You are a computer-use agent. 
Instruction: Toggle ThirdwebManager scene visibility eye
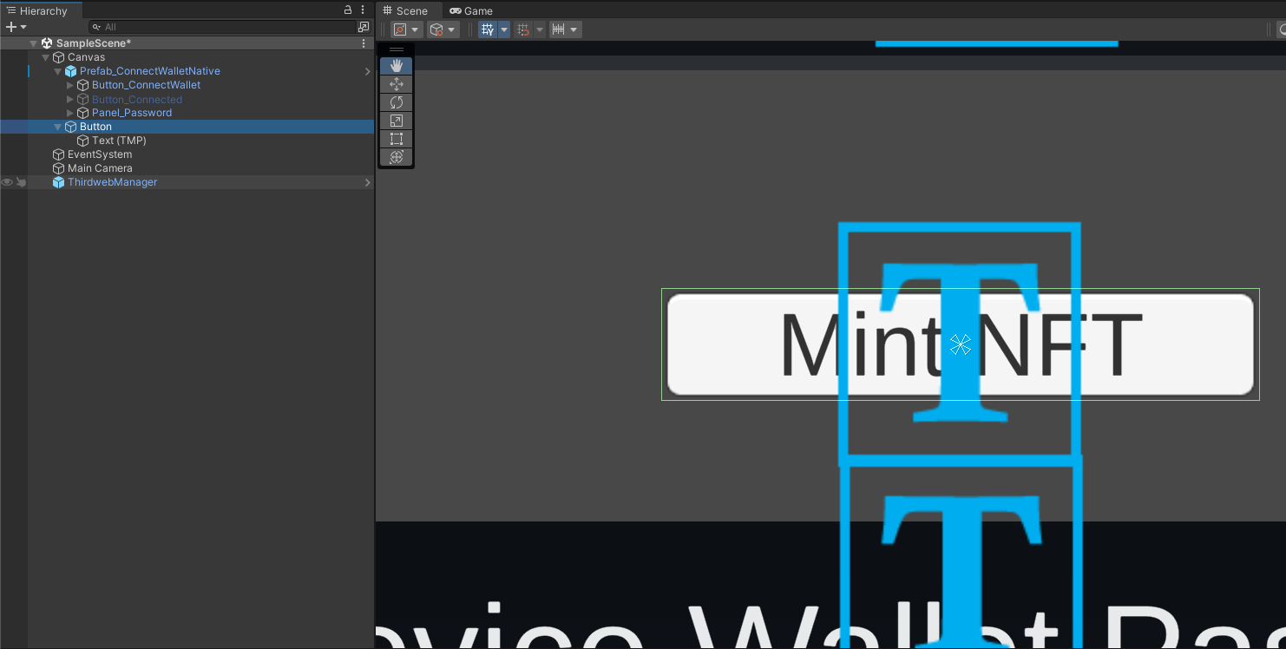point(7,182)
